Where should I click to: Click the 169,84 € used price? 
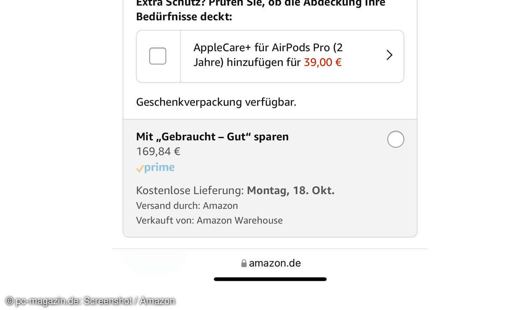[x=158, y=152]
